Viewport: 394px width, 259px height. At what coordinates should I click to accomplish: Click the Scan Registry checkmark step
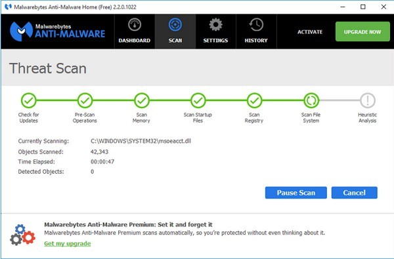(255, 100)
